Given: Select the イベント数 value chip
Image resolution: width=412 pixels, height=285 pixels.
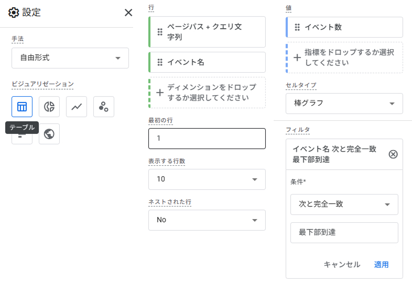Looking at the screenshot, I should pos(344,27).
